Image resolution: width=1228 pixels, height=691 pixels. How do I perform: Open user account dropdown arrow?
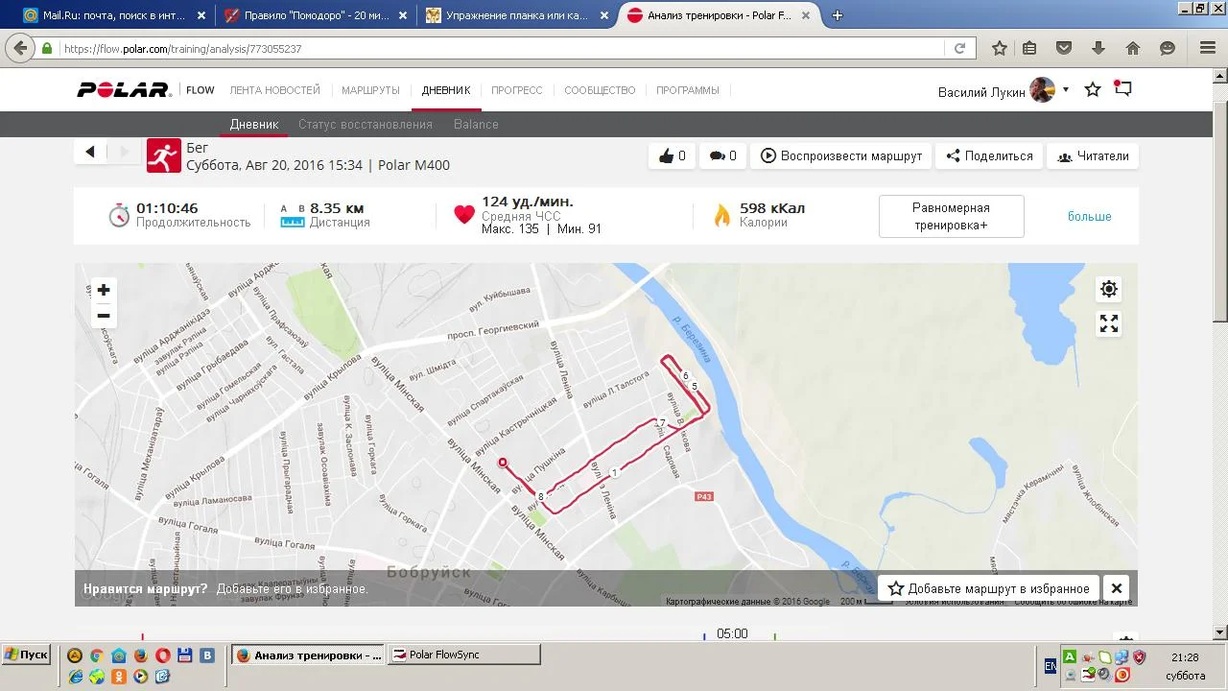pyautogui.click(x=1066, y=90)
